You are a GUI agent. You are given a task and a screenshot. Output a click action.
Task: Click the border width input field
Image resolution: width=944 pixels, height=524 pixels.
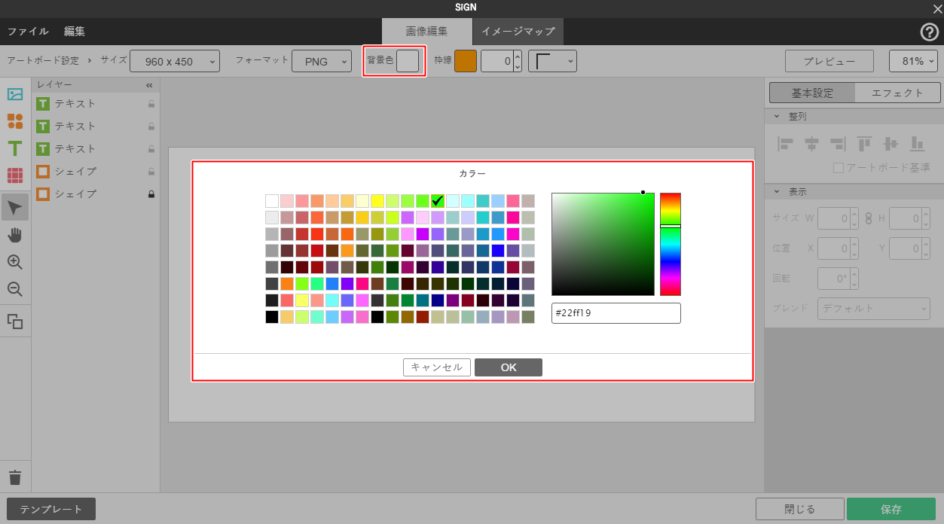(x=497, y=61)
